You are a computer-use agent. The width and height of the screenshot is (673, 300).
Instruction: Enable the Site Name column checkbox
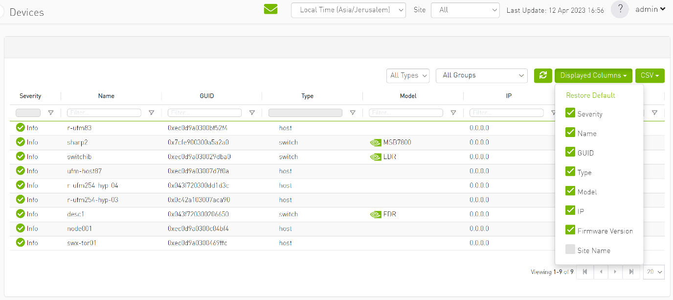[570, 249]
